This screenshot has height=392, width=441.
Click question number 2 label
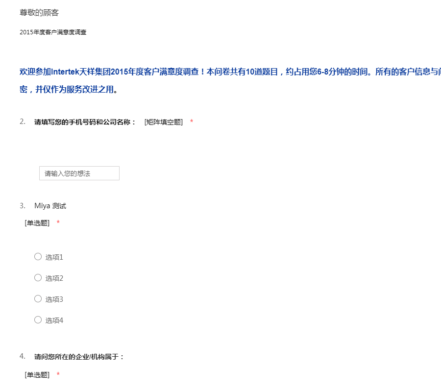click(23, 122)
